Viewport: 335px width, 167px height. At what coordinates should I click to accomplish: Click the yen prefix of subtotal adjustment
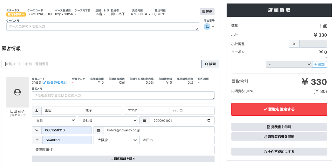coord(294,44)
